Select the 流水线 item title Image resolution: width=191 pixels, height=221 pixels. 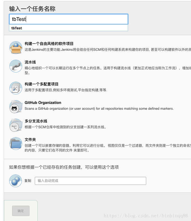coord(30,62)
